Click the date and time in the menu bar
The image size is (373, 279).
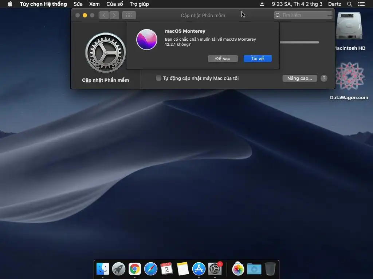click(x=297, y=4)
